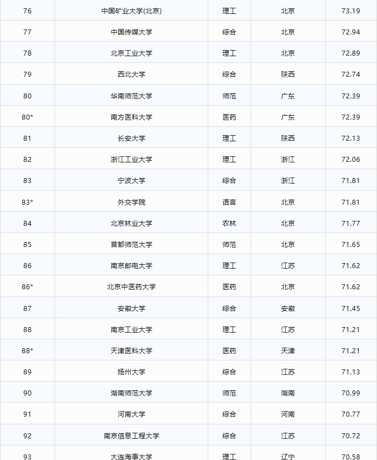Click the 西北大学 university name
The height and width of the screenshot is (460, 377).
coord(131,75)
